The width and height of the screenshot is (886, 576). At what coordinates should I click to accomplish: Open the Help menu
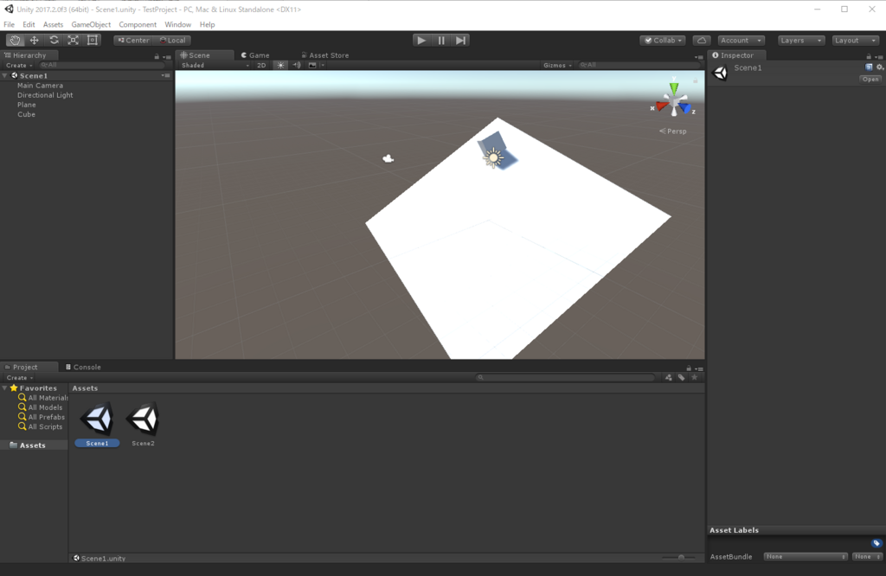tap(208, 24)
